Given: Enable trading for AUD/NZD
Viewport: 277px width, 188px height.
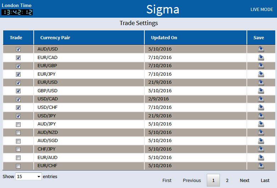Looking at the screenshot, I should coord(18,133).
